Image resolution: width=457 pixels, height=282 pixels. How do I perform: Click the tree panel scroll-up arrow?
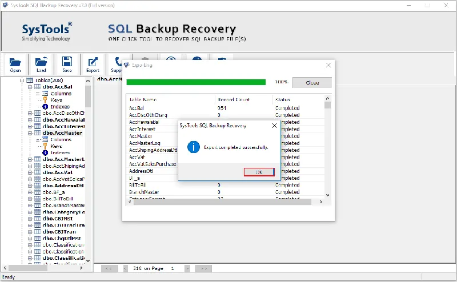point(88,81)
